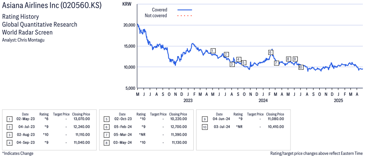Click the numbered box 10 in the table

[204, 127]
